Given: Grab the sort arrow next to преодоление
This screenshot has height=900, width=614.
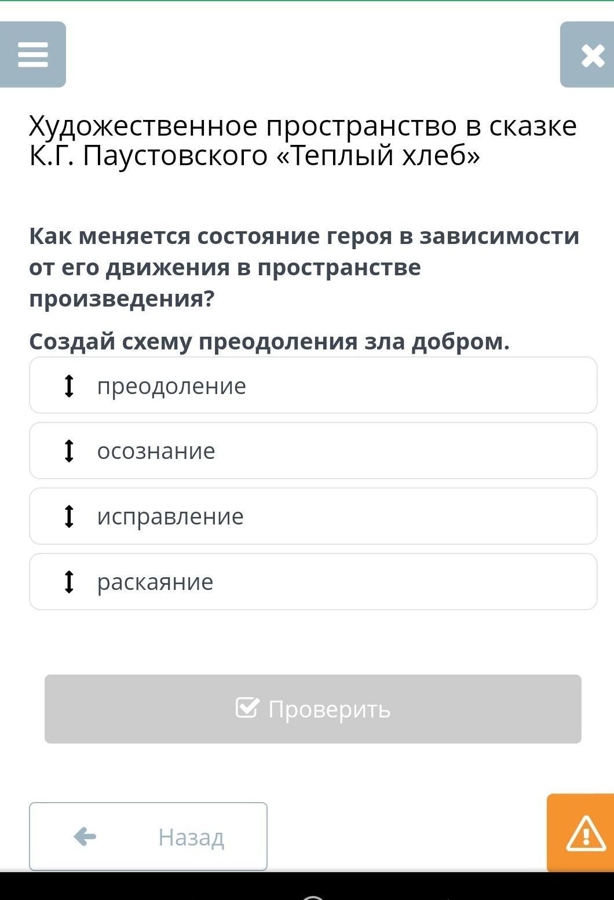Looking at the screenshot, I should point(69,386).
